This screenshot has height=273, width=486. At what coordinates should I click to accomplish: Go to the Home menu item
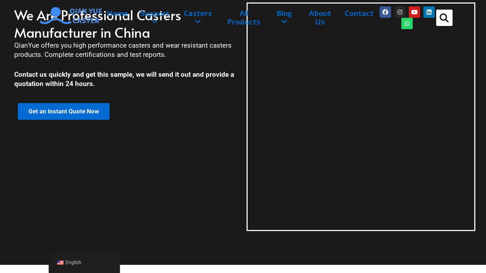point(118,14)
